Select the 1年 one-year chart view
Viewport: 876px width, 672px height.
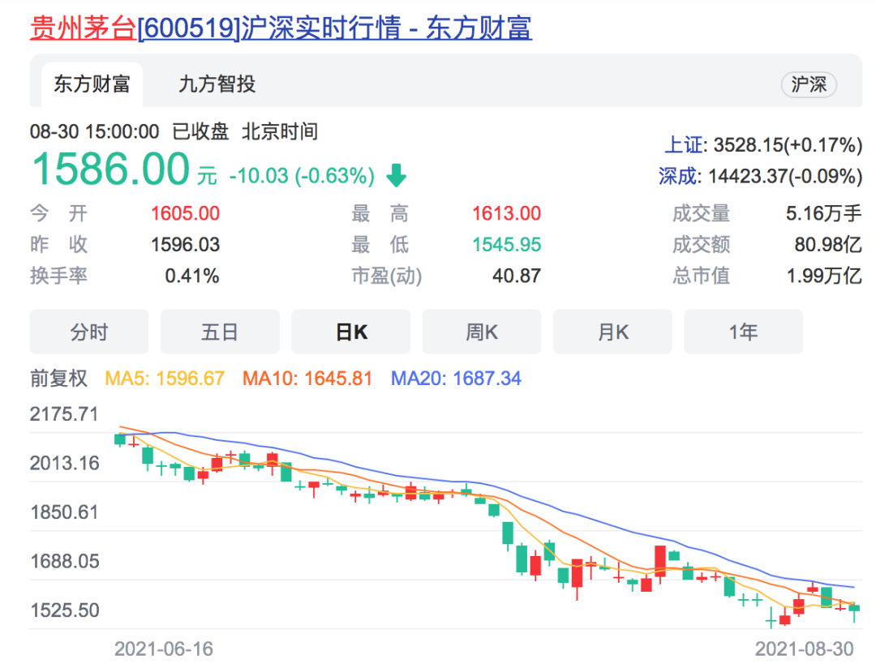click(x=743, y=331)
